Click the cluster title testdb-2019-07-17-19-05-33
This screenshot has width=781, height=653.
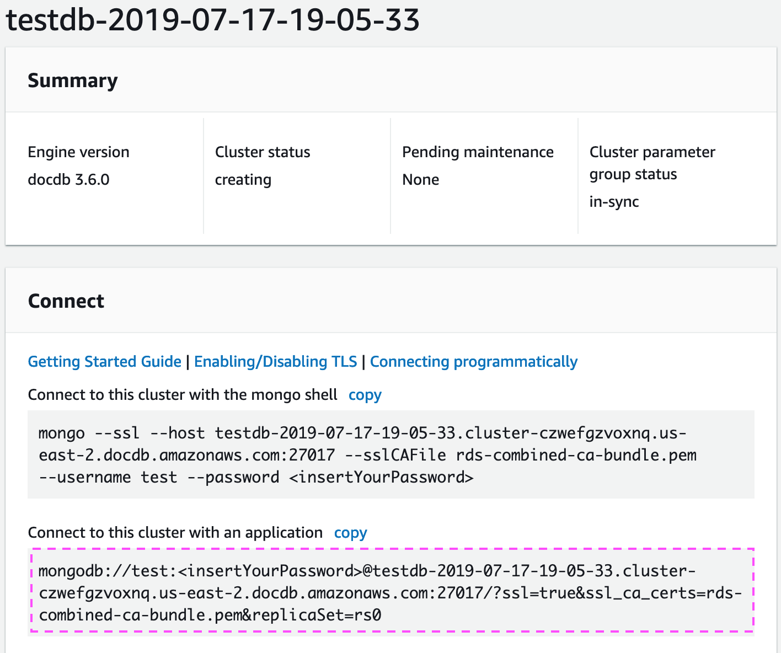pos(212,19)
